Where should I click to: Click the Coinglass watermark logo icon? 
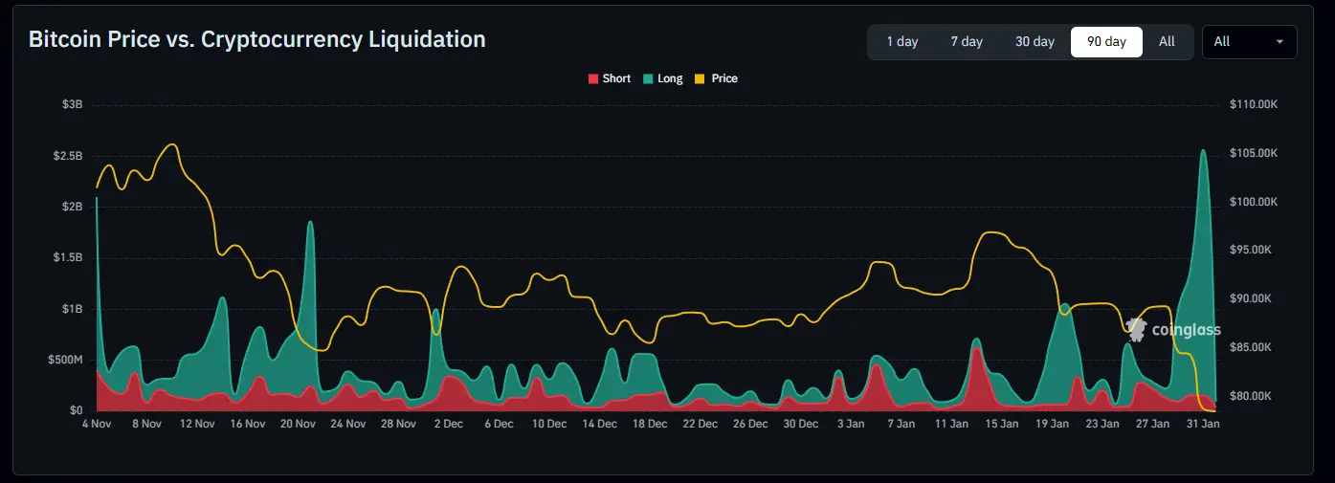click(1136, 329)
